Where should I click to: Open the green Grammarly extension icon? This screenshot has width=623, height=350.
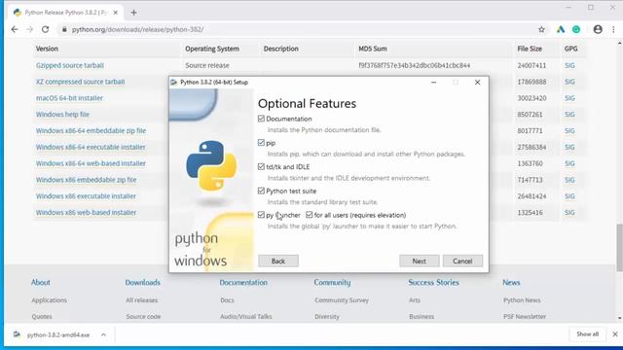point(576,29)
